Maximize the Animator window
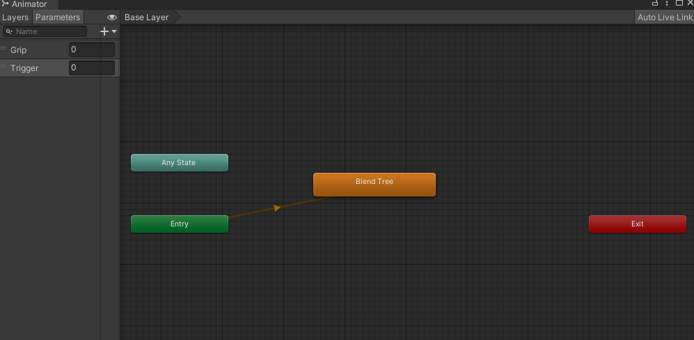 pyautogui.click(x=679, y=3)
